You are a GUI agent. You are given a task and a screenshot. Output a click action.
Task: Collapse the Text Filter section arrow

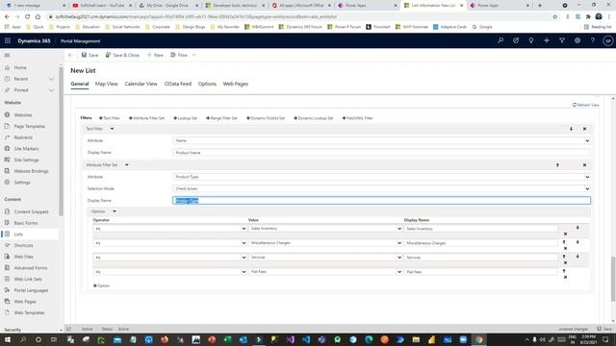[x=112, y=129]
